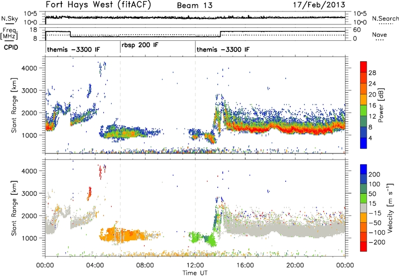Viewport: 399px width, 276px height.
Task: Click the '28' power colorbar value
Action: pyautogui.click(x=372, y=73)
